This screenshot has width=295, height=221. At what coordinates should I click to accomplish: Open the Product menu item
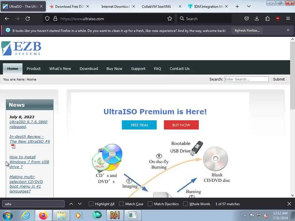click(34, 68)
